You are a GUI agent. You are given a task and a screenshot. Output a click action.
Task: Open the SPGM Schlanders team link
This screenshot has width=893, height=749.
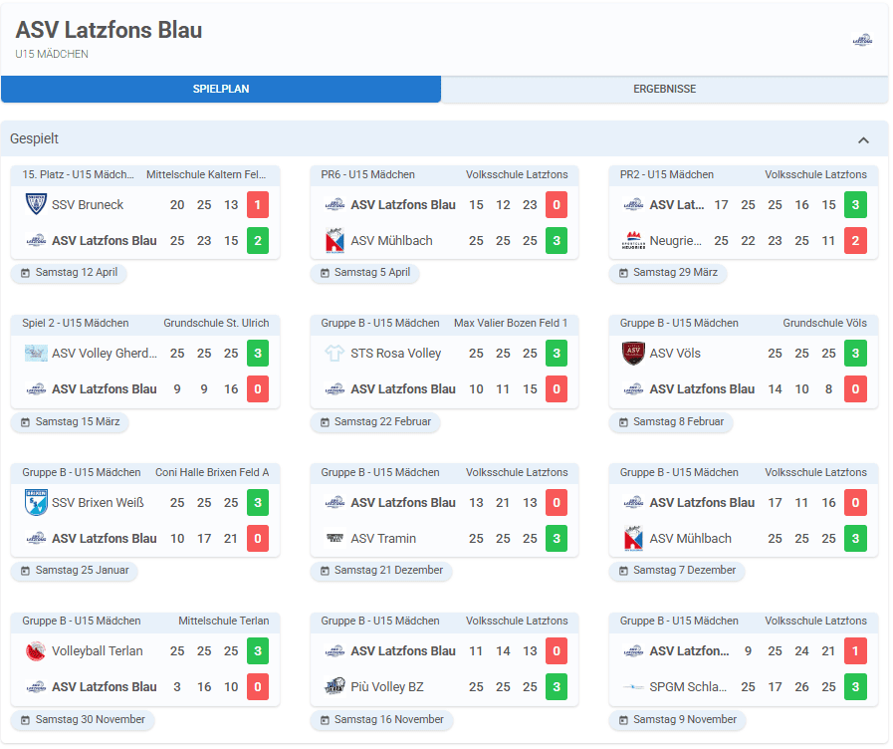coord(688,686)
